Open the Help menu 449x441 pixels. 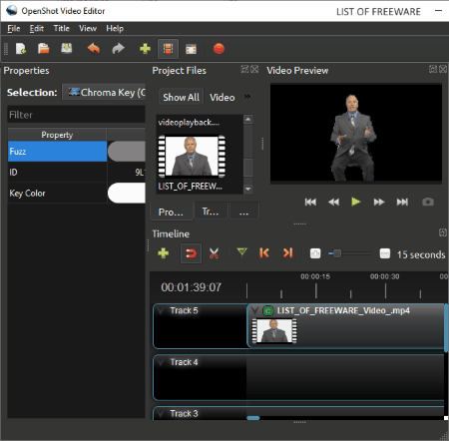115,29
